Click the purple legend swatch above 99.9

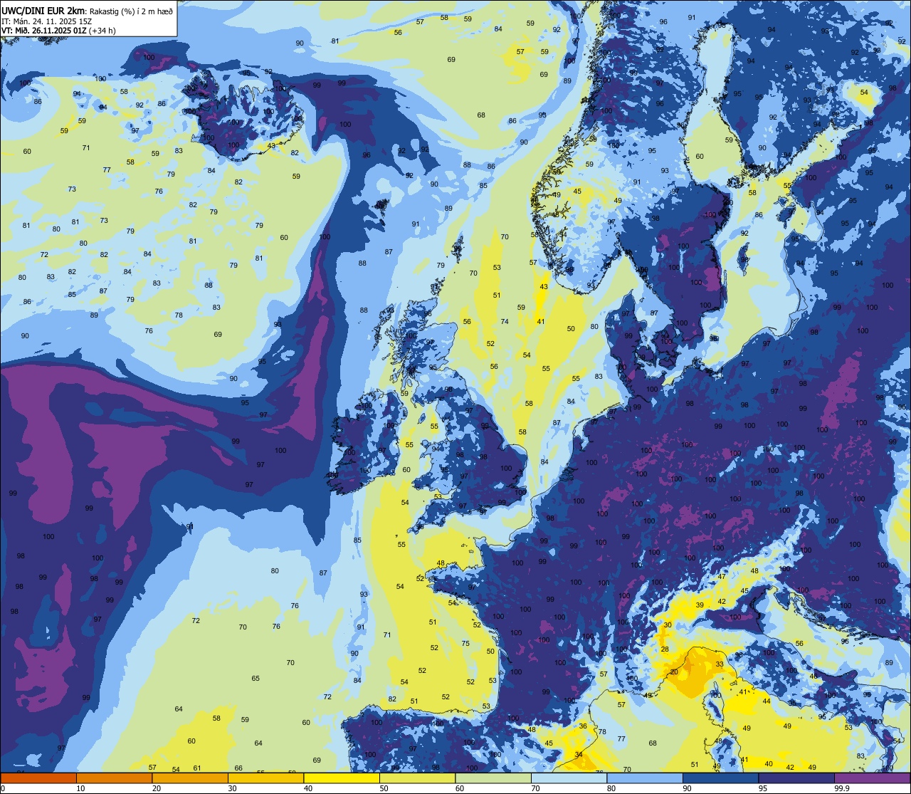point(873,778)
